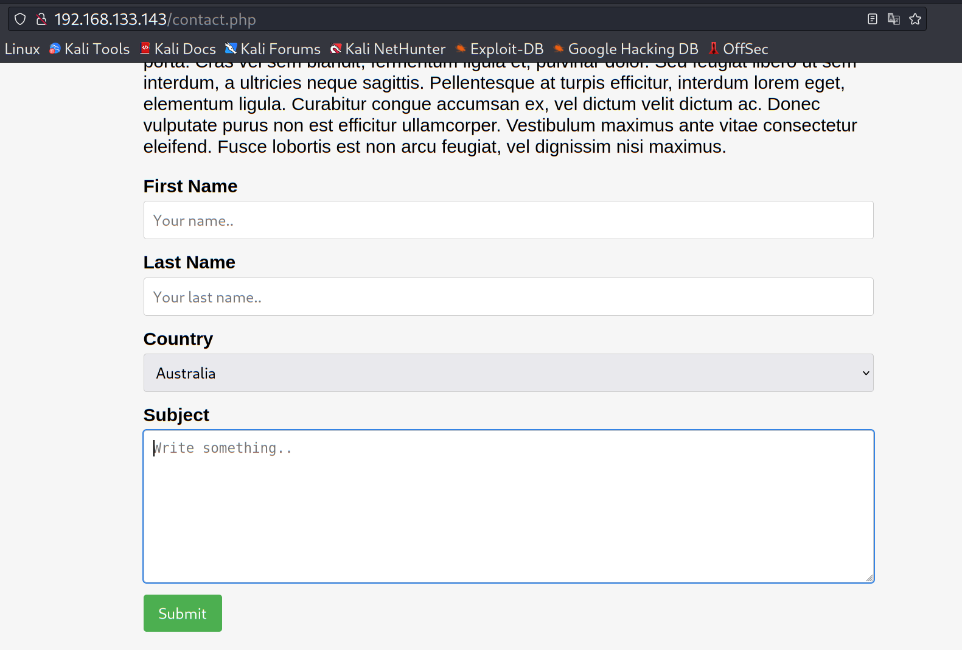The height and width of the screenshot is (650, 962).
Task: Click the shield tracking protection icon
Action: tap(20, 19)
